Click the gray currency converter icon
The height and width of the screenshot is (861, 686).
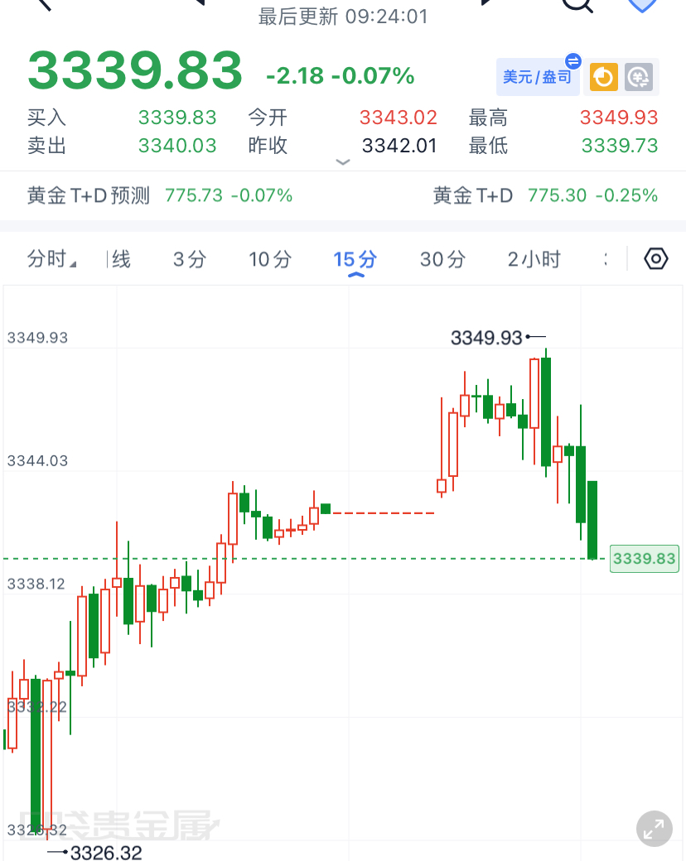tap(639, 77)
